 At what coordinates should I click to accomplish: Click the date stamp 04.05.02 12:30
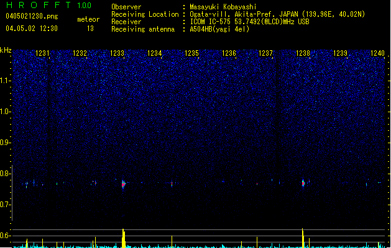32,29
